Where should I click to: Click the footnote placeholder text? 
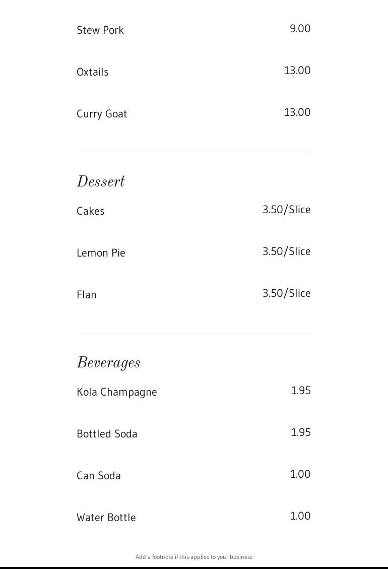pos(194,557)
